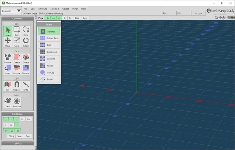
Task: Click the Pers view button
Action: click(x=41, y=18)
